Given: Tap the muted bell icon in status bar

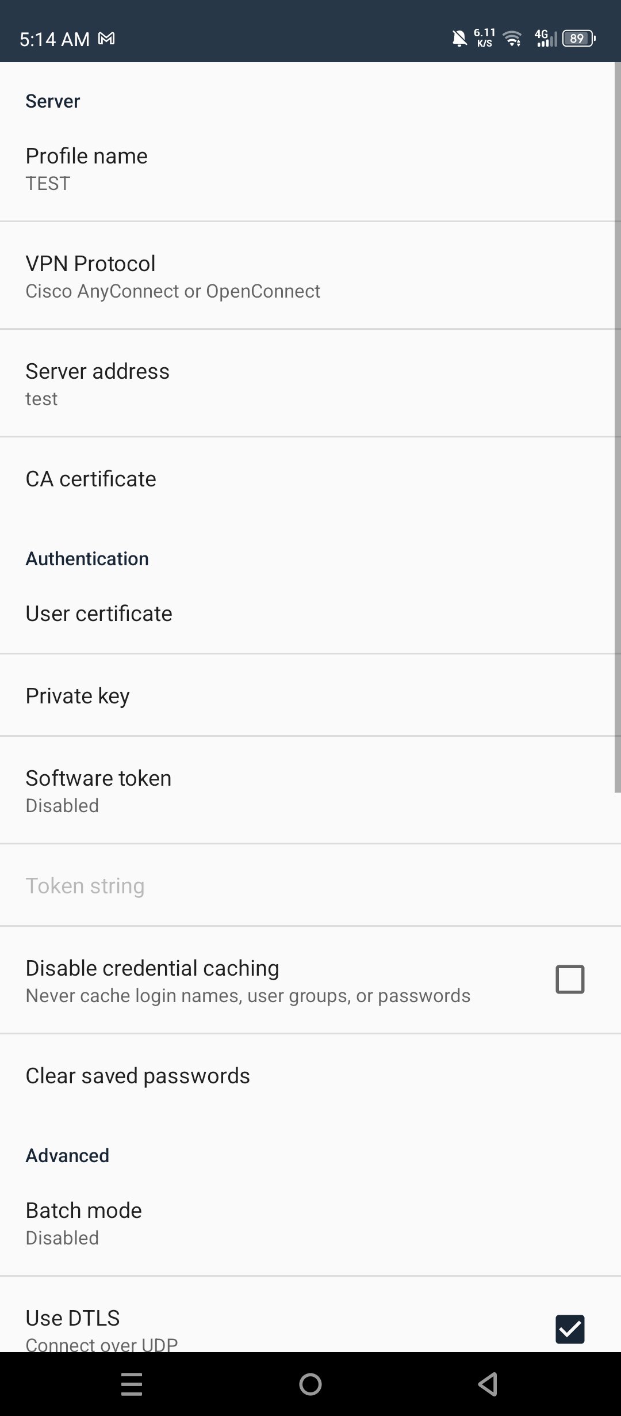Looking at the screenshot, I should [459, 39].
